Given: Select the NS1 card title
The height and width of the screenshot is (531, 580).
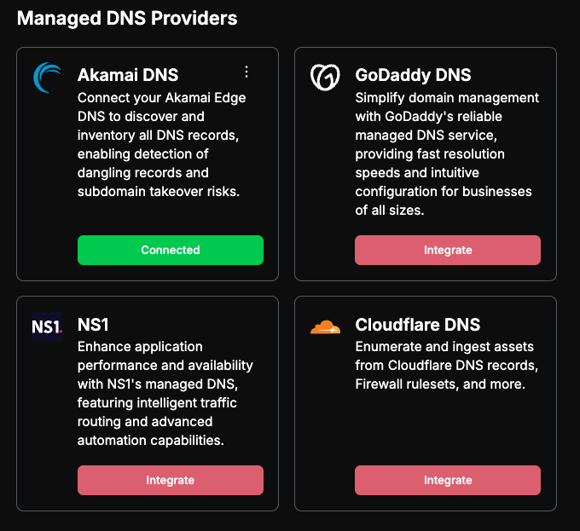Looking at the screenshot, I should 93,325.
